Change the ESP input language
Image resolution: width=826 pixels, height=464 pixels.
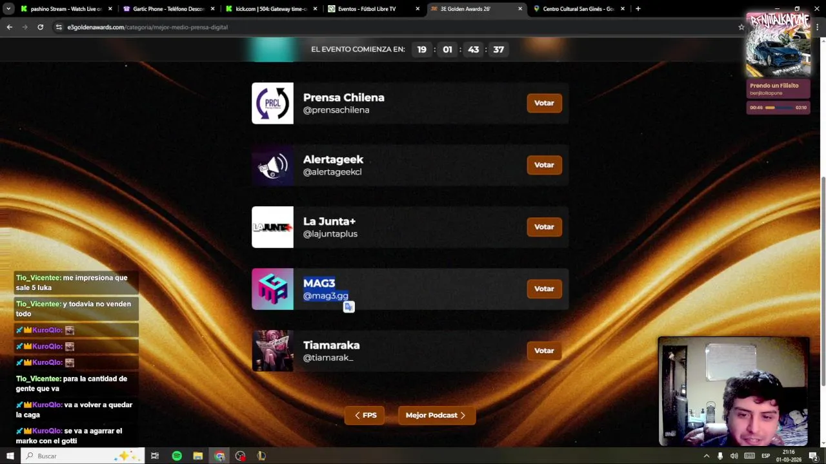pyautogui.click(x=766, y=456)
